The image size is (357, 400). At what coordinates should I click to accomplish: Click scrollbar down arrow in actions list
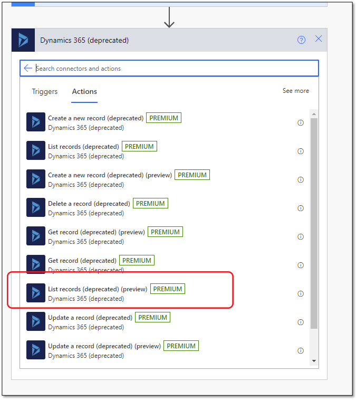[314, 361]
